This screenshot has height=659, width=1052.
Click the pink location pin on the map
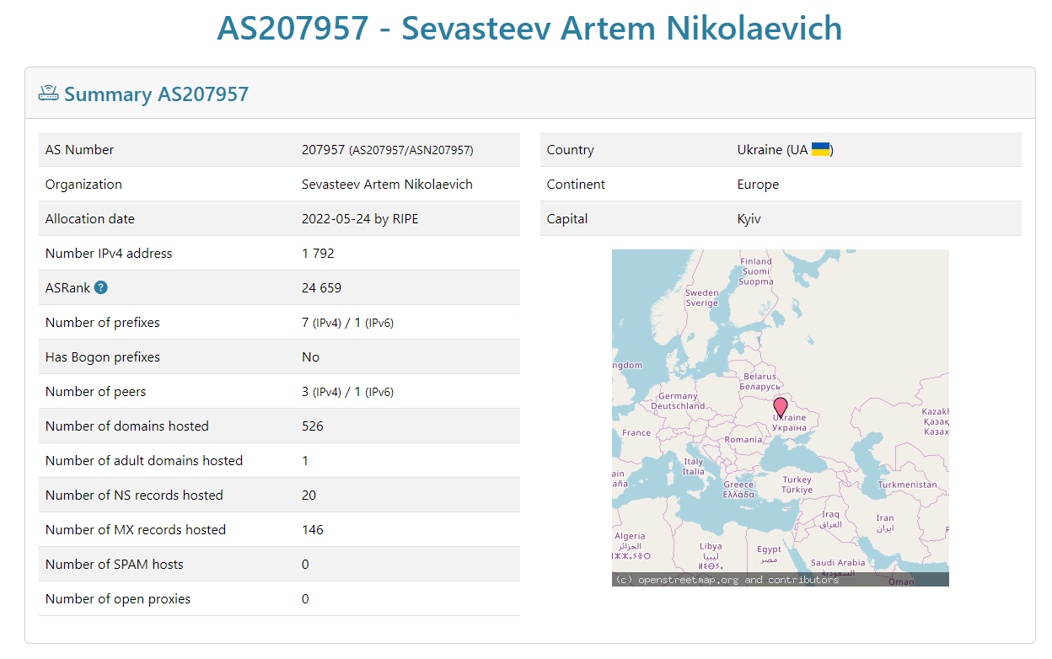point(781,409)
